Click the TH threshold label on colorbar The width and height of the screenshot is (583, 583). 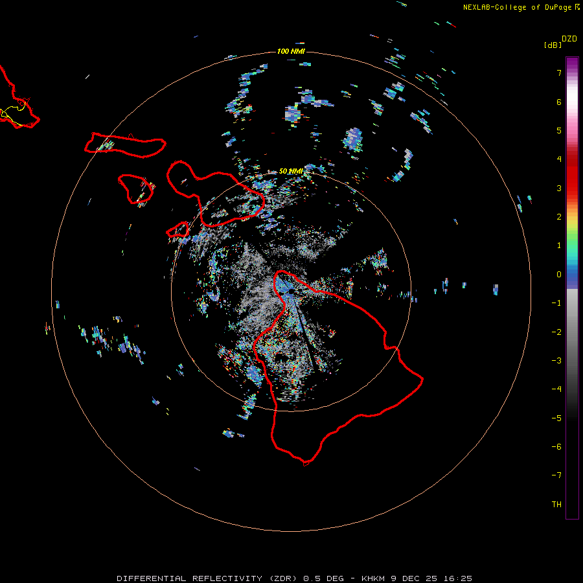[x=556, y=505]
